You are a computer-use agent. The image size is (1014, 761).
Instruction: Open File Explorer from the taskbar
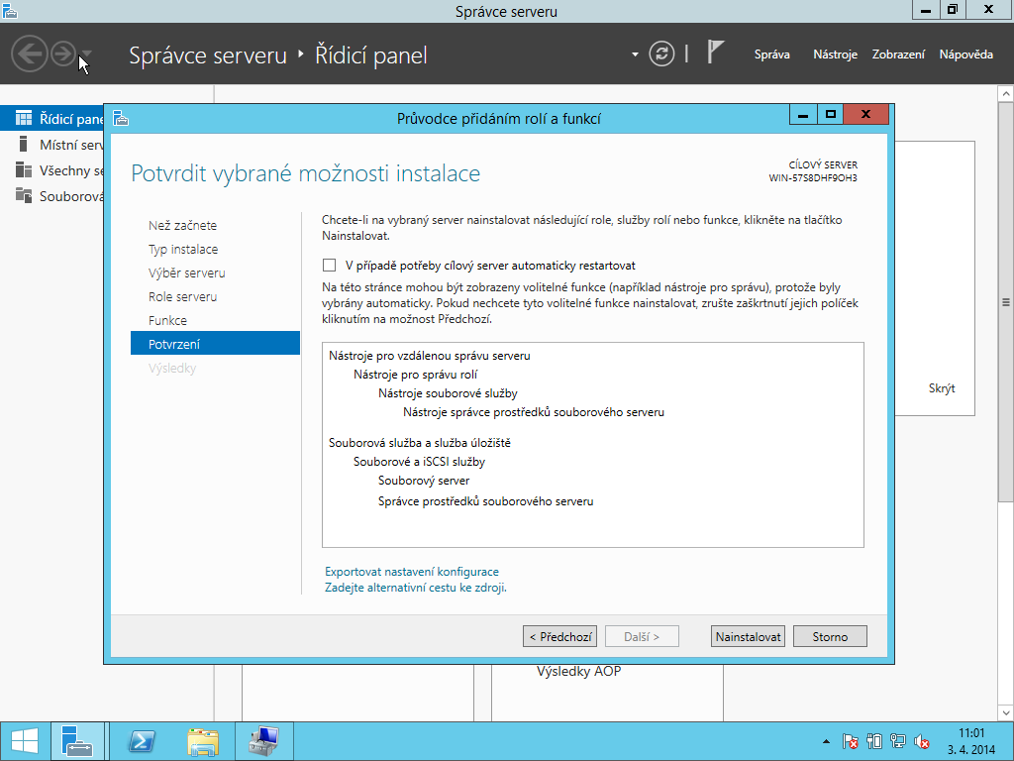pos(203,740)
